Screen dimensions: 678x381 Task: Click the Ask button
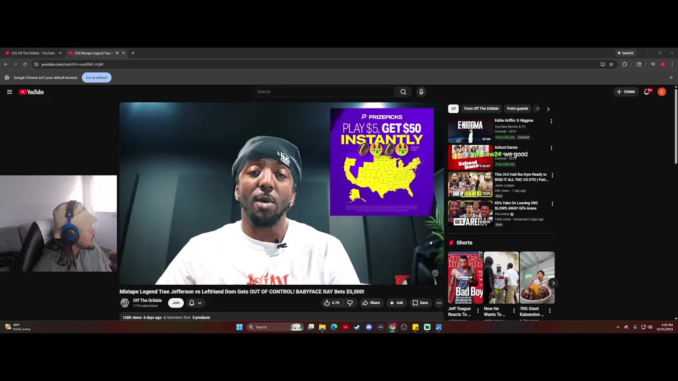396,303
